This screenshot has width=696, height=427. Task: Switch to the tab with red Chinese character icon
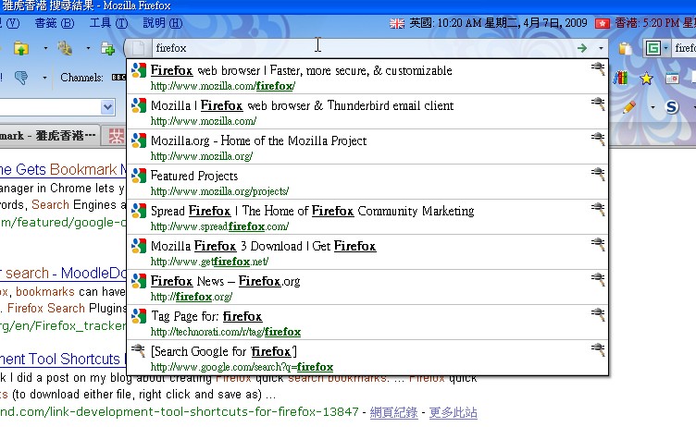click(x=117, y=136)
